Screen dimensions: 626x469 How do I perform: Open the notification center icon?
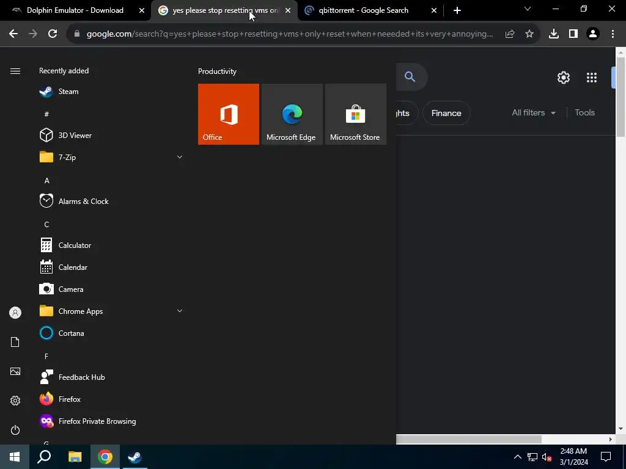(606, 457)
